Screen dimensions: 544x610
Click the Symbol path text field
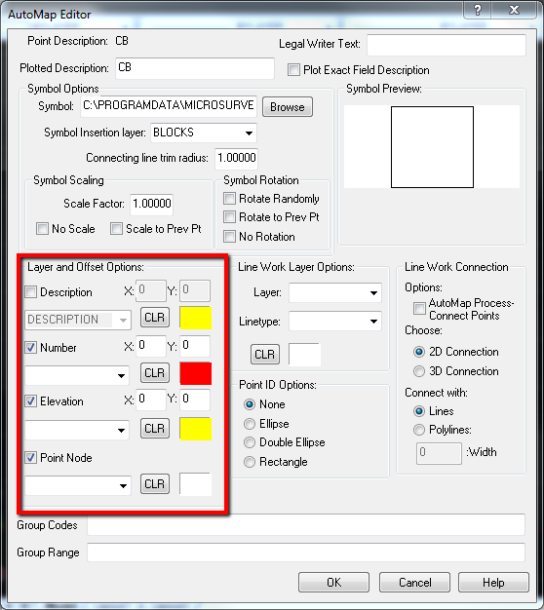pos(169,106)
